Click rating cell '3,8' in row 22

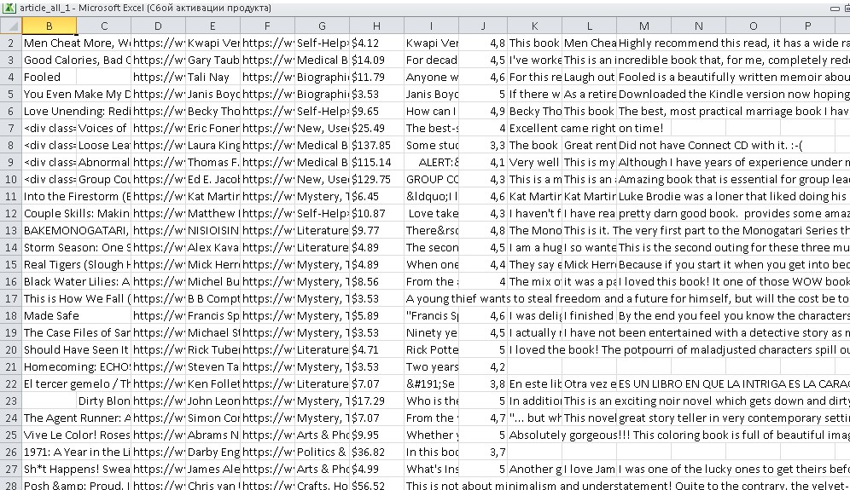pos(483,384)
